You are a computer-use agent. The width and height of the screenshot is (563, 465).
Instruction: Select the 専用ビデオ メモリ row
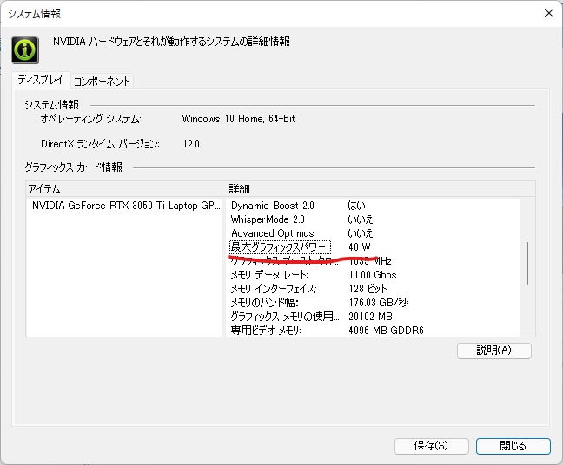tap(374, 331)
